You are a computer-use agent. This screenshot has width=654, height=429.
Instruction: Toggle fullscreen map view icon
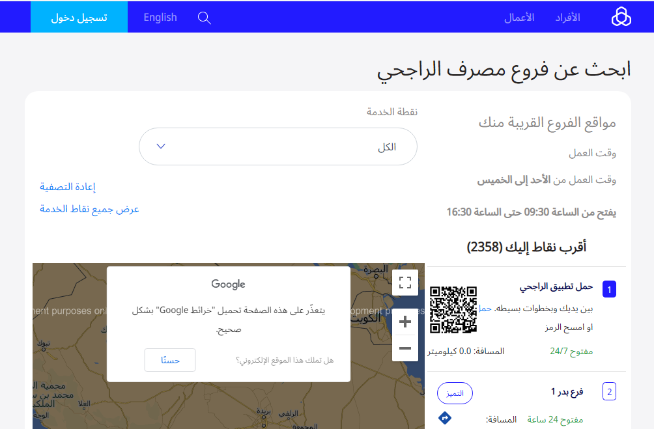[405, 283]
